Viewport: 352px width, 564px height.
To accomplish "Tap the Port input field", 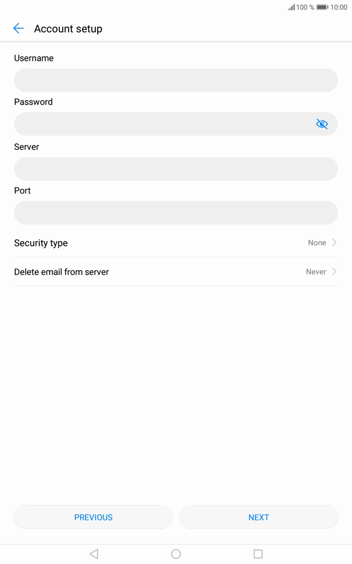I will pos(176,213).
